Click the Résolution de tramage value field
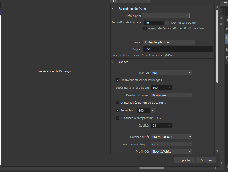 pos(155,23)
